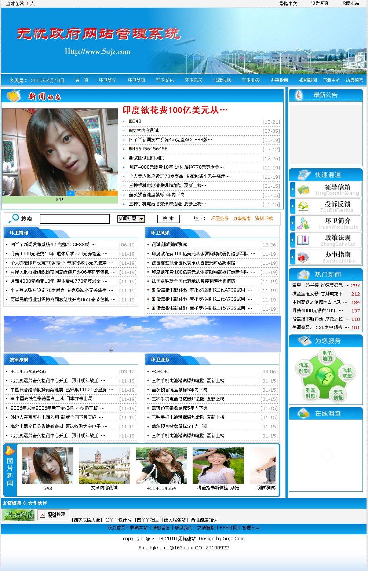The width and height of the screenshot is (368, 571).
Task: Open the 飞机航班 flight service bubble
Action: point(347,373)
